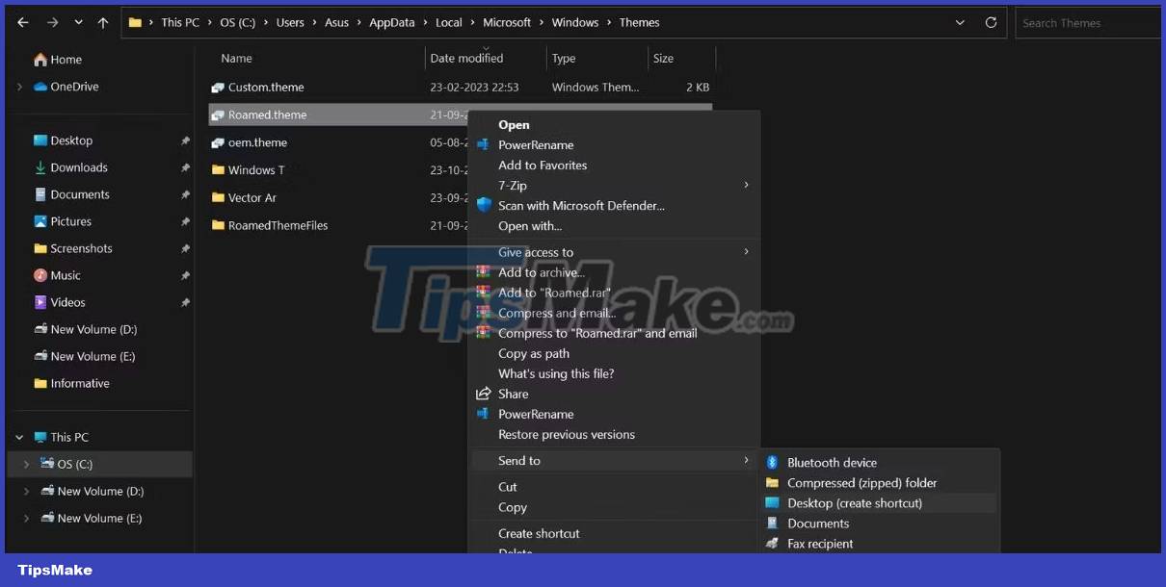Click the Name column header
This screenshot has width=1166, height=587.
pos(236,58)
